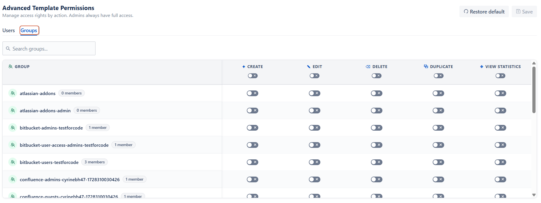Screen dimensions: 541x203
Task: Focus the Search groups input field
Action: coord(49,49)
